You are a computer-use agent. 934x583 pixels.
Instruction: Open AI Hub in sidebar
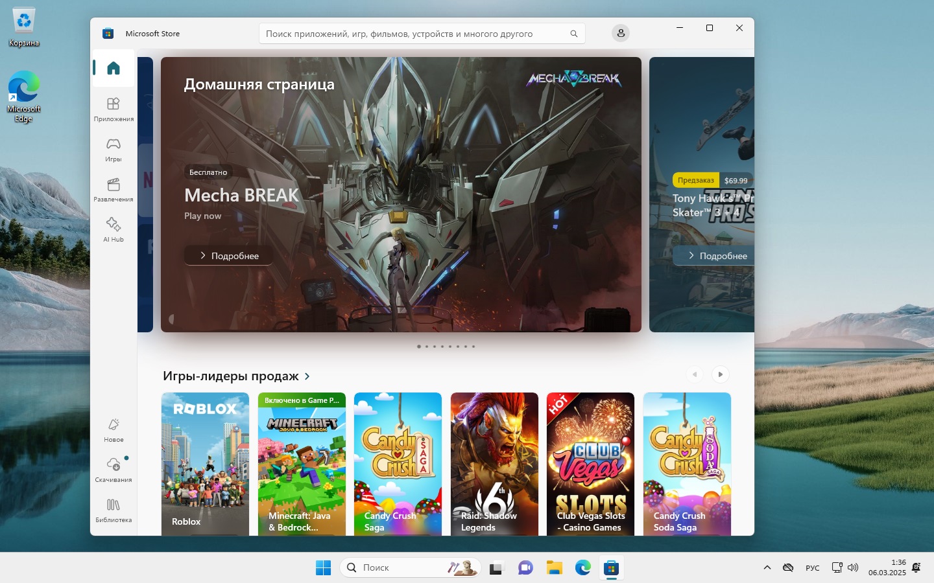coord(114,230)
